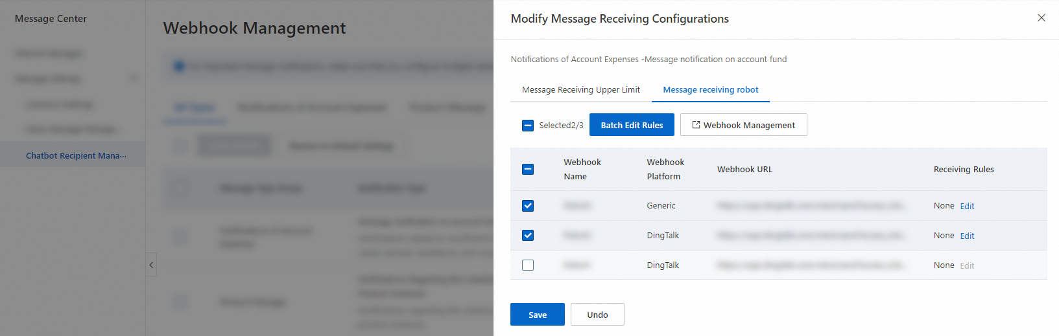Check the unselected DingTalk row checkbox
The height and width of the screenshot is (336, 1059).
[528, 265]
